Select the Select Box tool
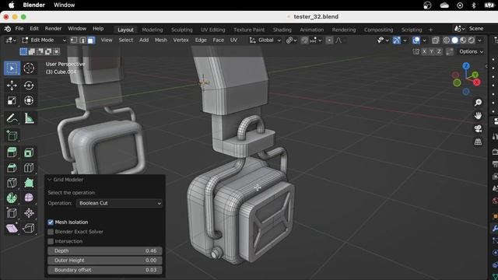 (x=12, y=68)
